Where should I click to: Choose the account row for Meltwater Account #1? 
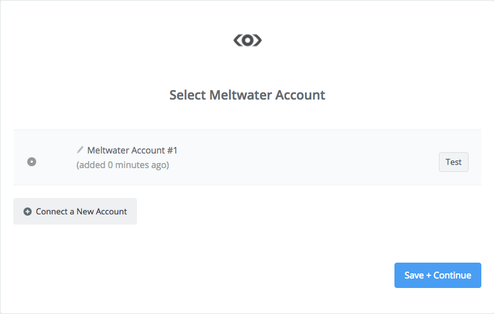pos(247,157)
